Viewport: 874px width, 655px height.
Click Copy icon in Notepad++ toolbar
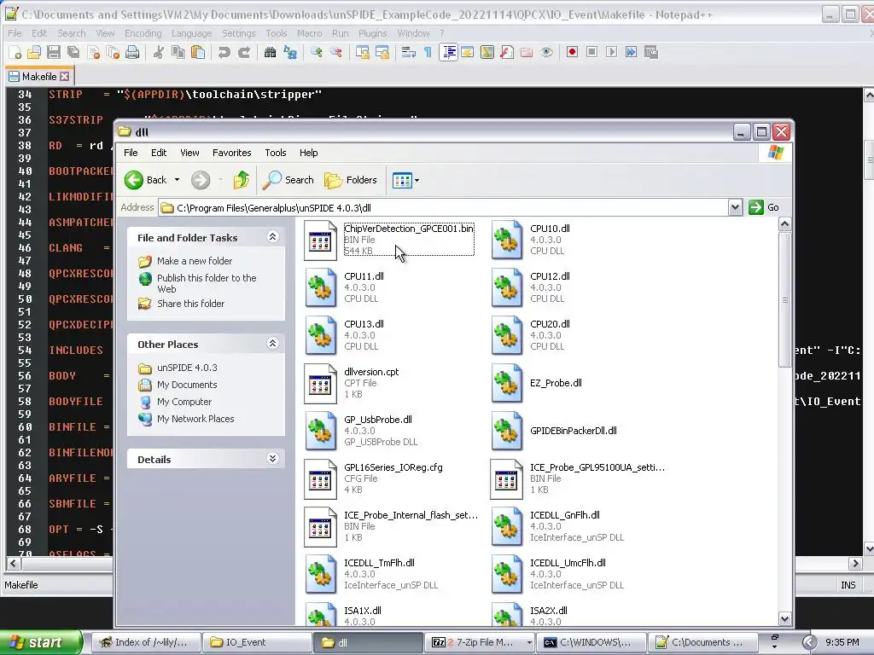[178, 52]
